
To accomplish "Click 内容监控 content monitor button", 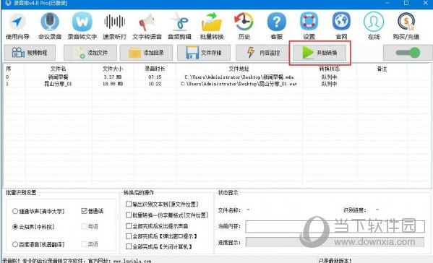I will pos(262,53).
